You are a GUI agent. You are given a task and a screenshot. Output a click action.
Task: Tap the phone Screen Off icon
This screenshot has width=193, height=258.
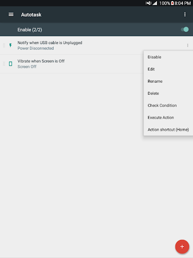point(10,64)
